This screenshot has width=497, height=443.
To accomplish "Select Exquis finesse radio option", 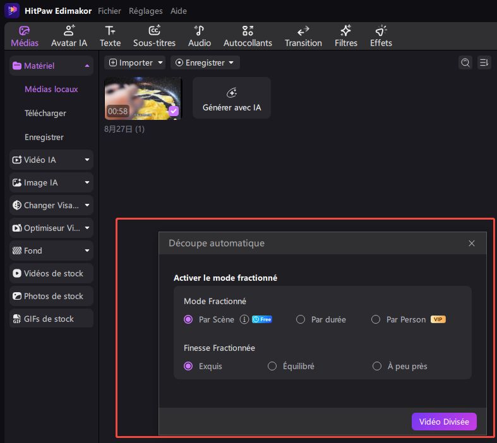I will [188, 367].
